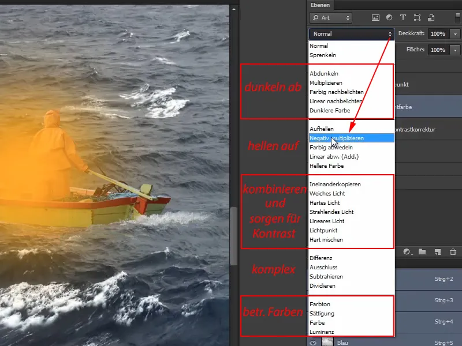This screenshot has width=462, height=346.
Task: Choose Strahlendes Licht blend mode
Action: 352,212
